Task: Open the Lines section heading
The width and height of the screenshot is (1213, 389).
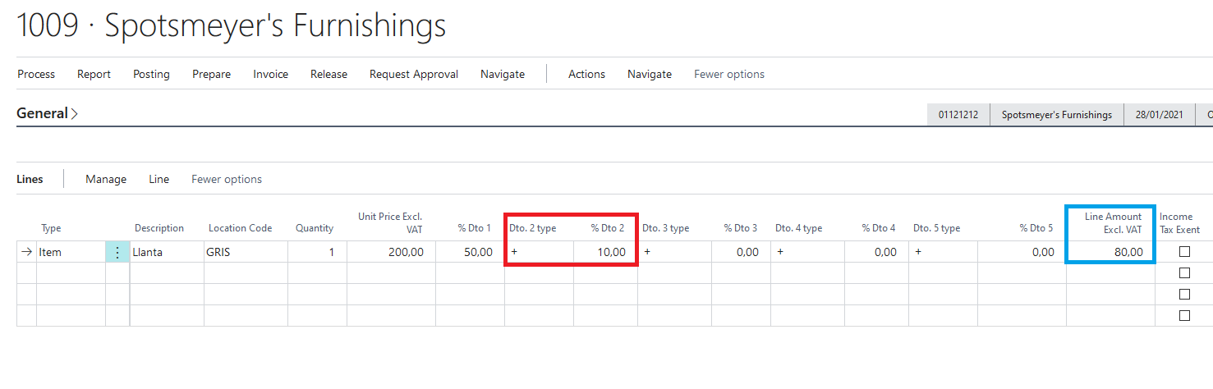Action: tap(30, 179)
